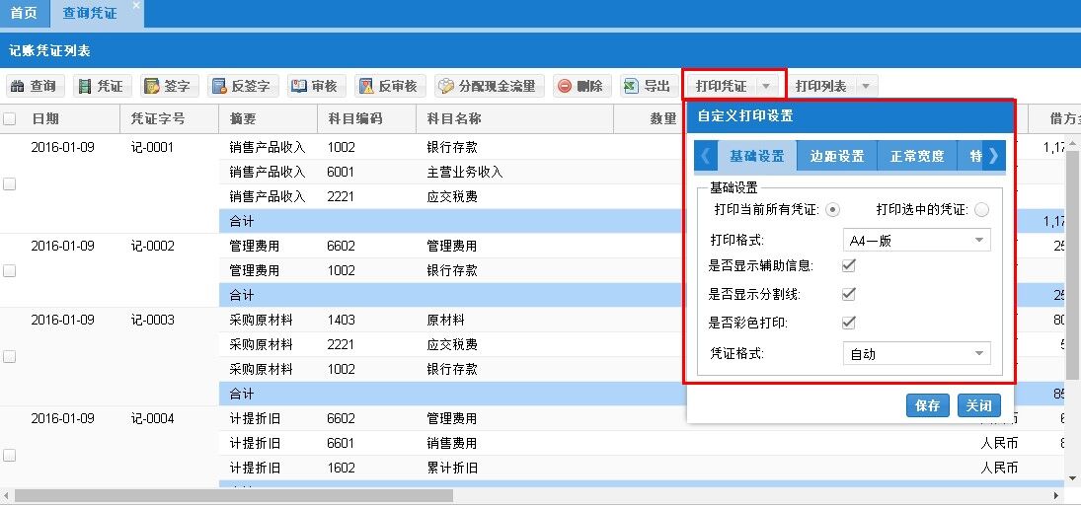The width and height of the screenshot is (1081, 507).
Task: Open 分配现金流量 cash flow allocation
Action: (488, 87)
